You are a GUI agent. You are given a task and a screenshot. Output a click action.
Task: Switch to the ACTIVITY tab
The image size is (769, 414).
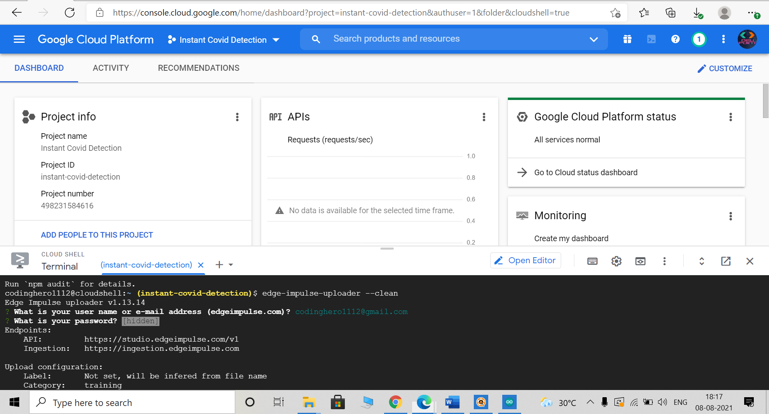pos(111,68)
